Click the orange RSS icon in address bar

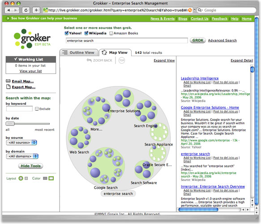(x=190, y=10)
